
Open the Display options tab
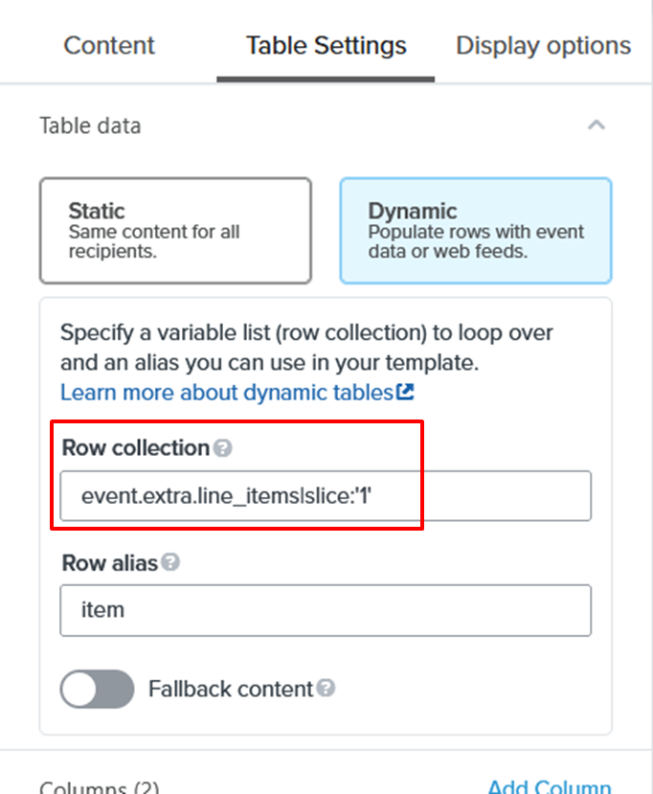543,46
